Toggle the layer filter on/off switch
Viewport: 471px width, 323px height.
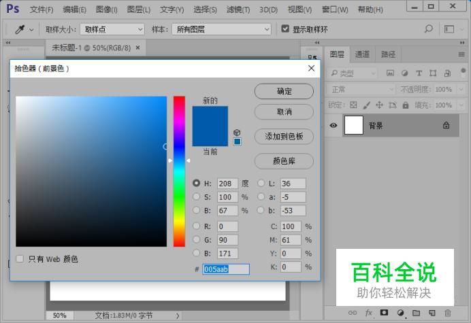(463, 72)
